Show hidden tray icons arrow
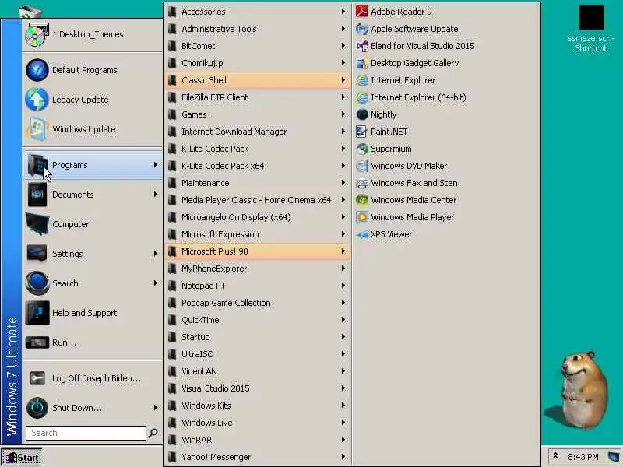 pyautogui.click(x=555, y=456)
